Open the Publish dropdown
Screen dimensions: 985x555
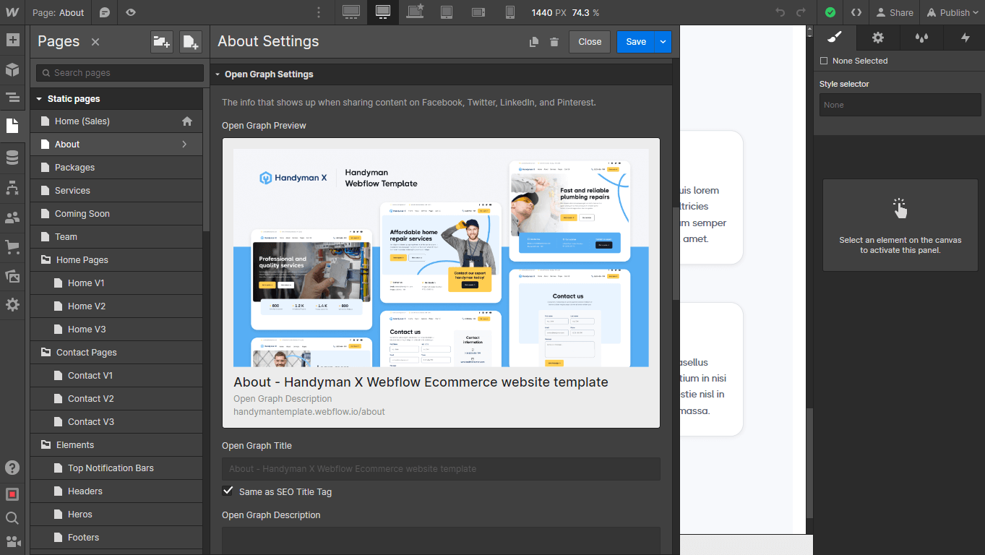[952, 12]
